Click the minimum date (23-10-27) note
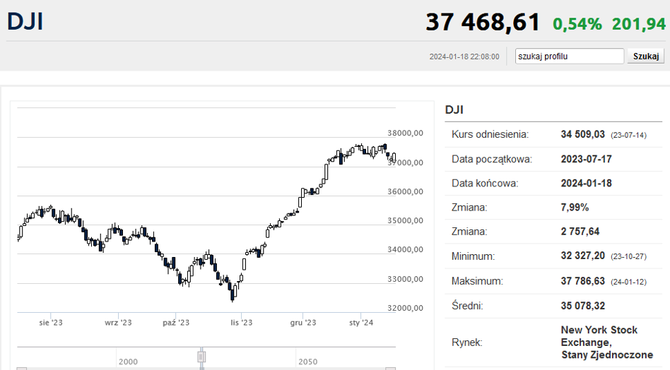 [628, 257]
